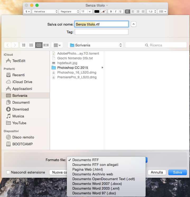Screen dimensions: 190x197
Task: Click the Salva button
Action: point(177,172)
